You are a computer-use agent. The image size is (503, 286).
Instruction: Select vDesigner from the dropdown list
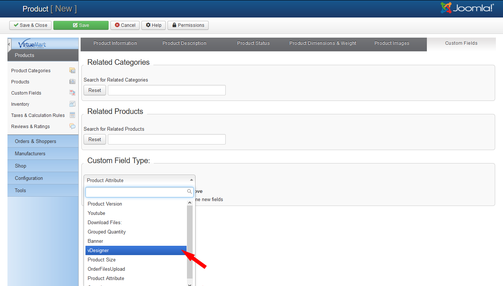tap(136, 250)
